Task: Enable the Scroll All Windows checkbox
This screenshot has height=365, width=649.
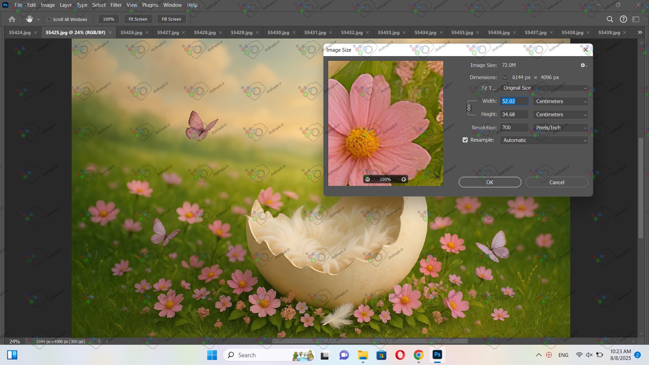Action: (49, 19)
